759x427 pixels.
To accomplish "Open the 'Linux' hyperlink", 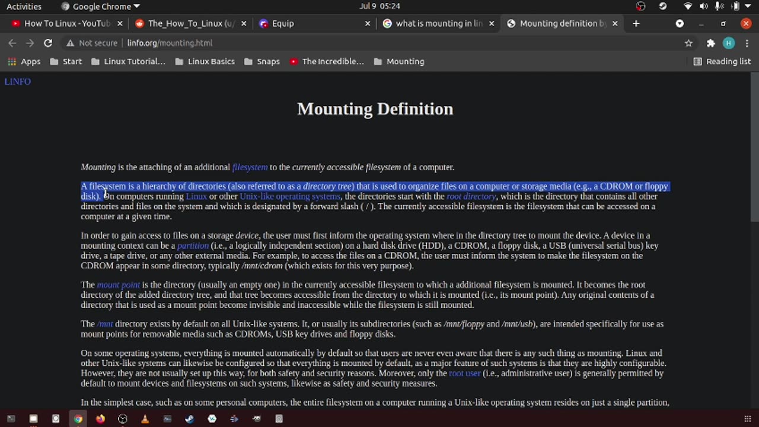I will 196,196.
